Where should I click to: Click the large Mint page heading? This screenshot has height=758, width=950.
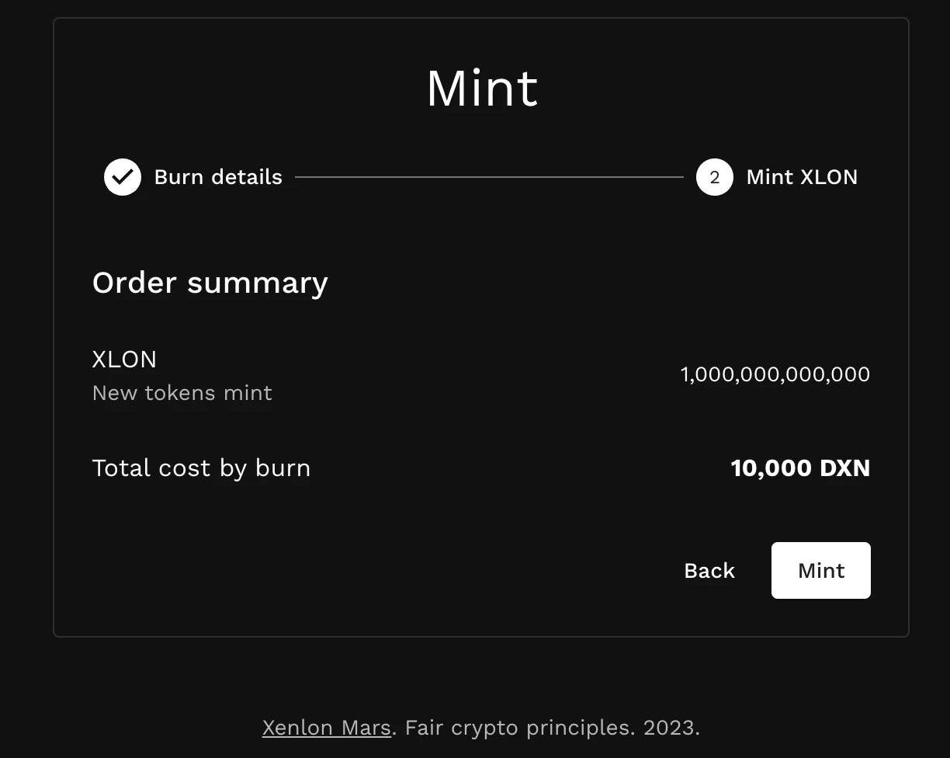[481, 88]
